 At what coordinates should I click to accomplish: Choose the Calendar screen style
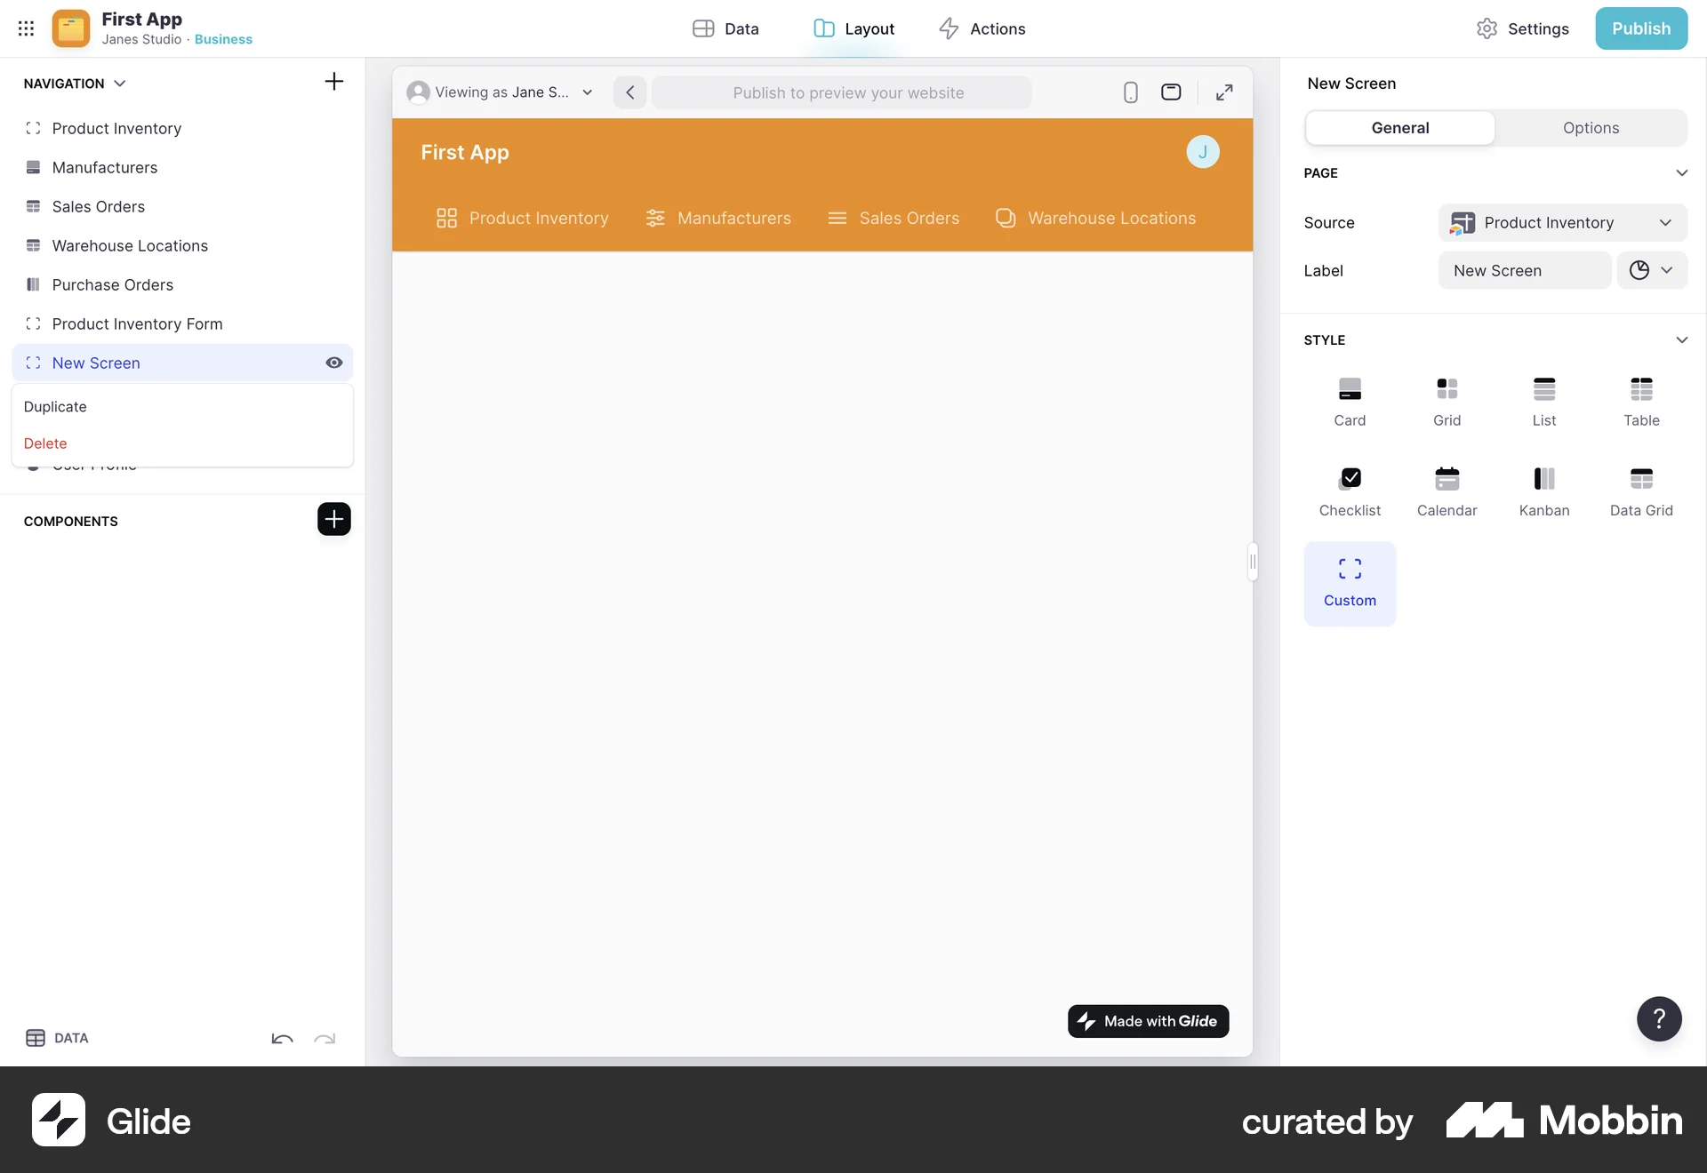pos(1447,491)
